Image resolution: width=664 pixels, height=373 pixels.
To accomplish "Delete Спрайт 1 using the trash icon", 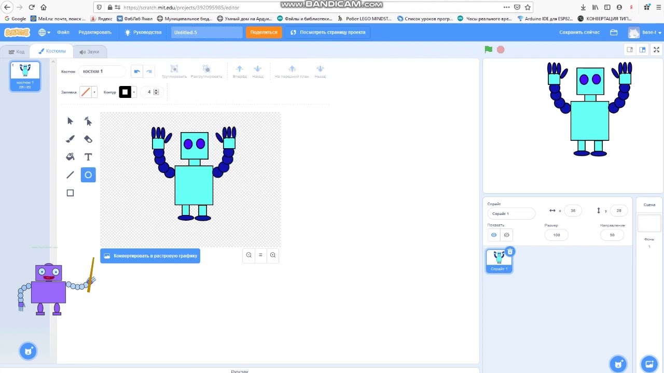I will tap(510, 252).
